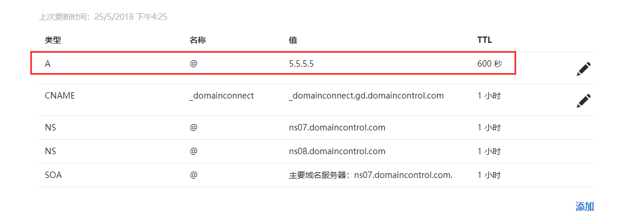Click the A record type cell
Image resolution: width=629 pixels, height=222 pixels.
pyautogui.click(x=48, y=64)
